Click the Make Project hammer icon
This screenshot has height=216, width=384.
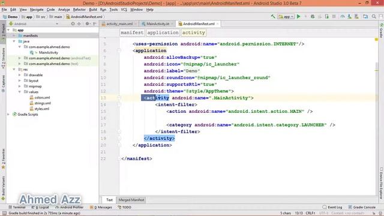(273, 16)
